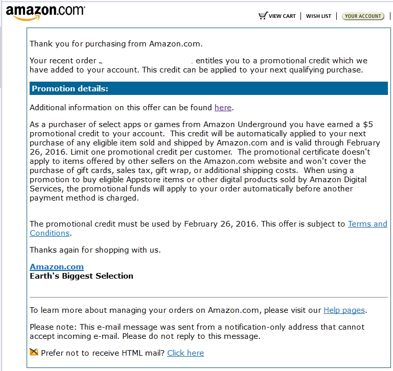Click the shopping cart icon
This screenshot has width=393, height=371.
[263, 16]
